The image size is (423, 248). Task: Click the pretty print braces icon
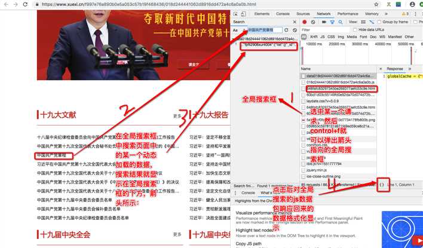381,186
